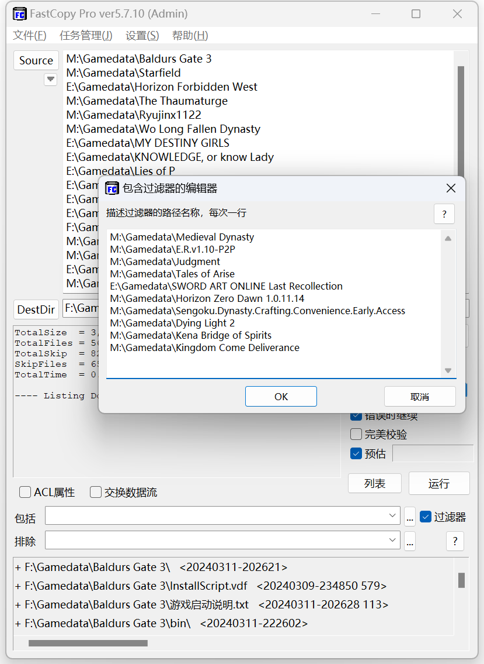Viewport: 484px width, 664px height.
Task: Confirm the filter editor with OK
Action: (281, 397)
